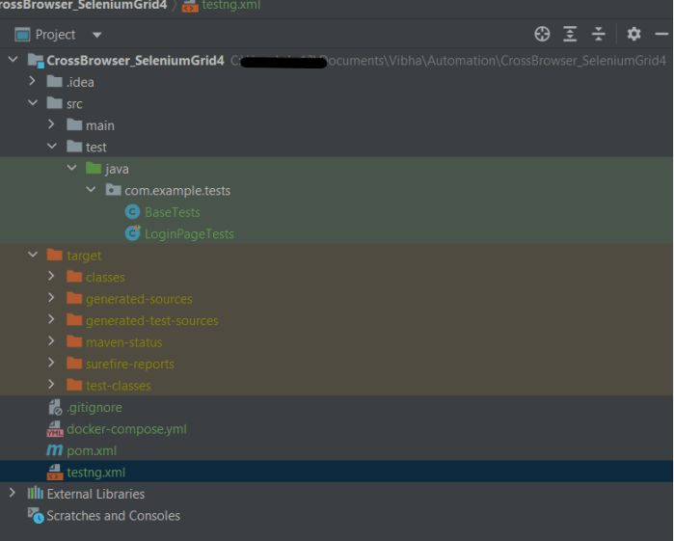Screen dimensions: 674x541
Task: Click the src folder icon
Action: coord(55,103)
